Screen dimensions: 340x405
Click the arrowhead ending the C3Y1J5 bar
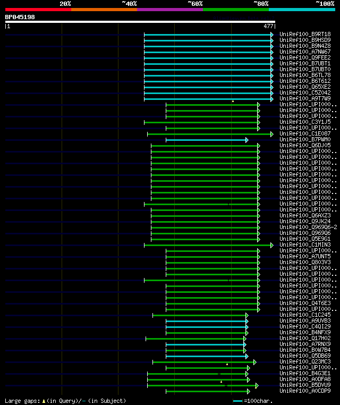pyautogui.click(x=259, y=122)
